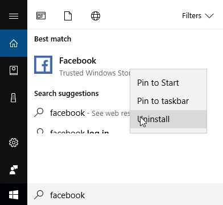Select Uninstall in context menu
The height and width of the screenshot is (205, 223).
[x=168, y=119]
